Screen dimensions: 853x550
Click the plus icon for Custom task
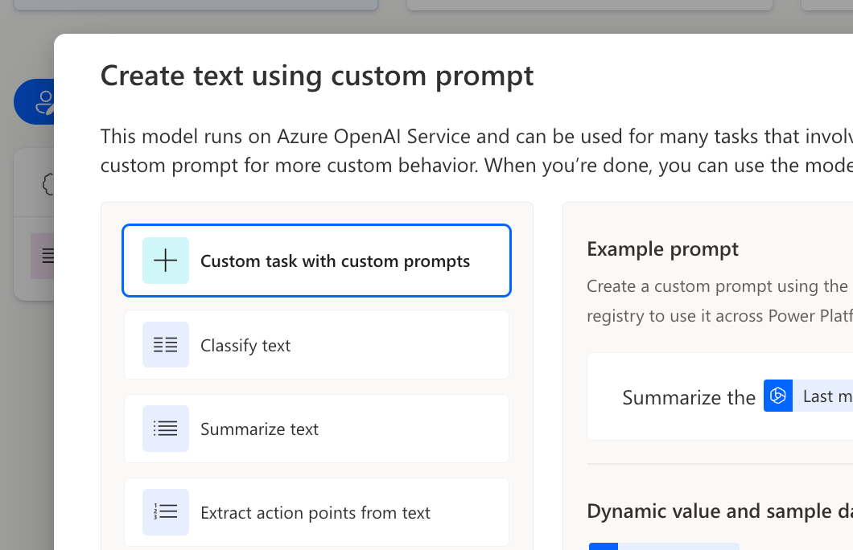(166, 261)
